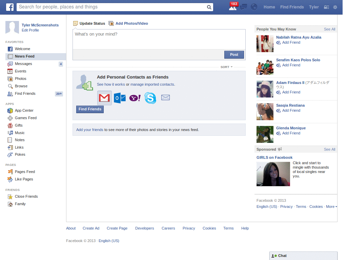This screenshot has height=260, width=347.
Task: Add Glenda Monique as friend
Action: coord(288,133)
